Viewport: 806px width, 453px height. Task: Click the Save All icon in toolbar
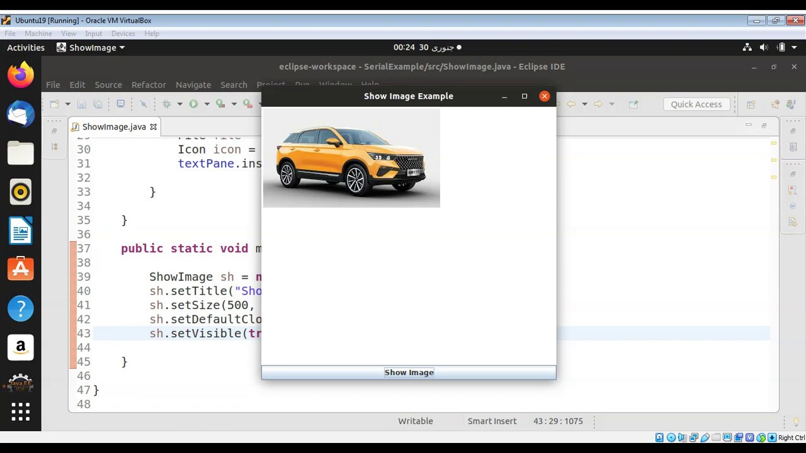(98, 104)
